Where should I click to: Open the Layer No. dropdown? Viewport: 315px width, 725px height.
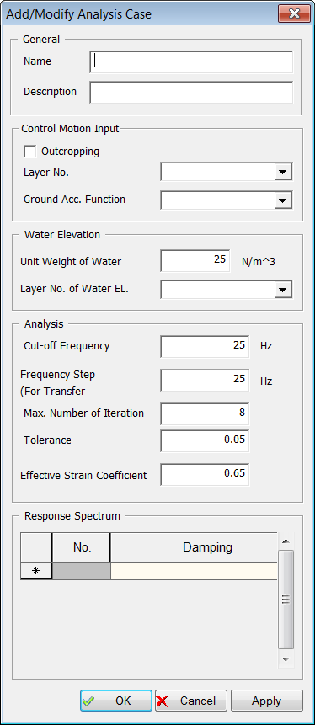(227, 173)
